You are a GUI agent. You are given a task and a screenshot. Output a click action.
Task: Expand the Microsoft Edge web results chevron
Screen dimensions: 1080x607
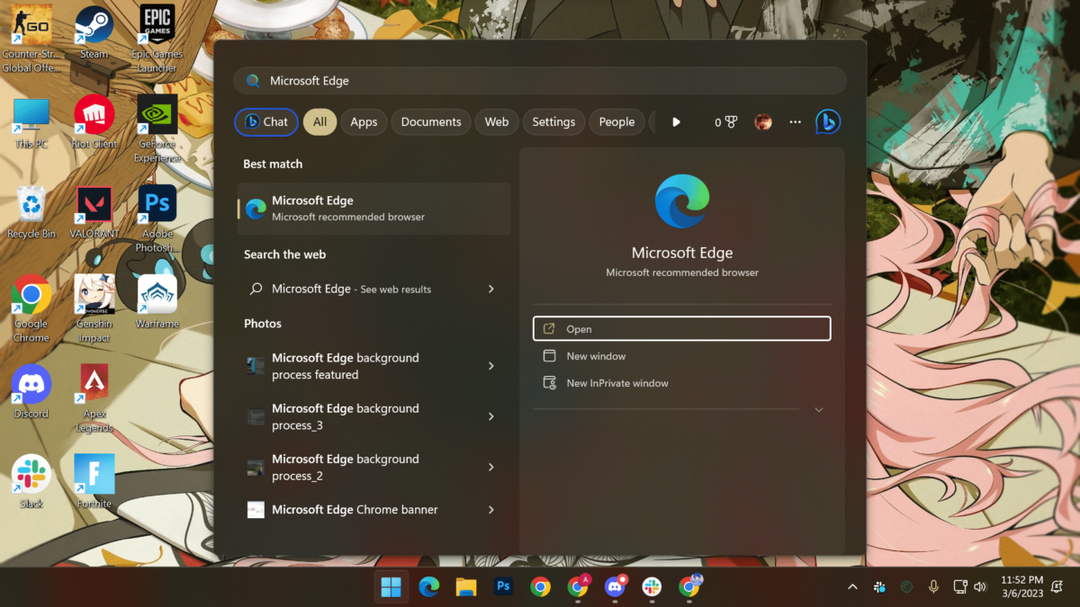490,289
